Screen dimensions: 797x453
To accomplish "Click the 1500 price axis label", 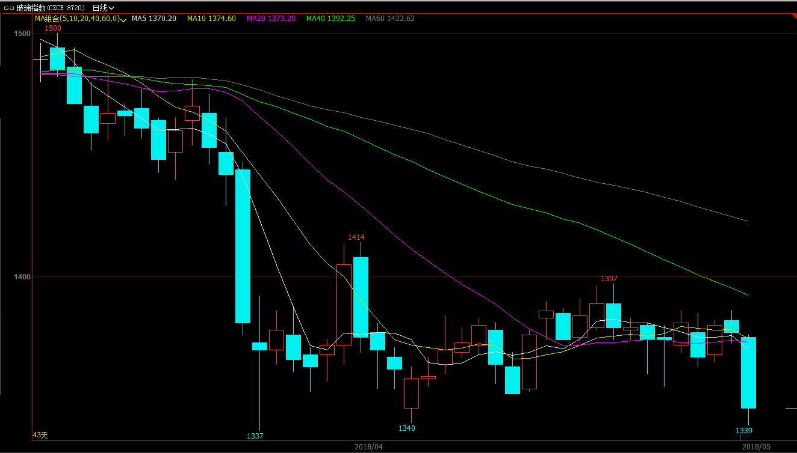I will pos(22,34).
